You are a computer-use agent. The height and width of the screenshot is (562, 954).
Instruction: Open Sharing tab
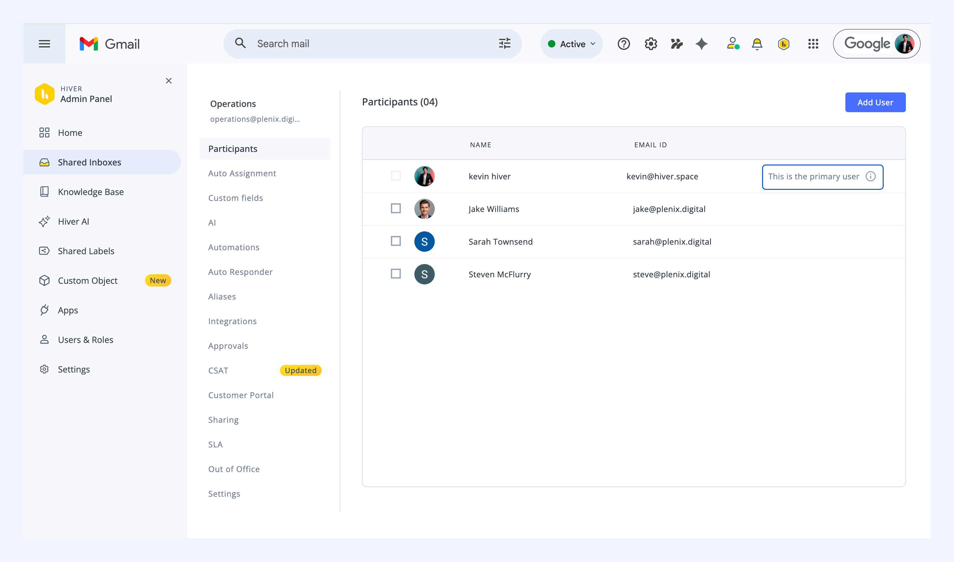223,420
